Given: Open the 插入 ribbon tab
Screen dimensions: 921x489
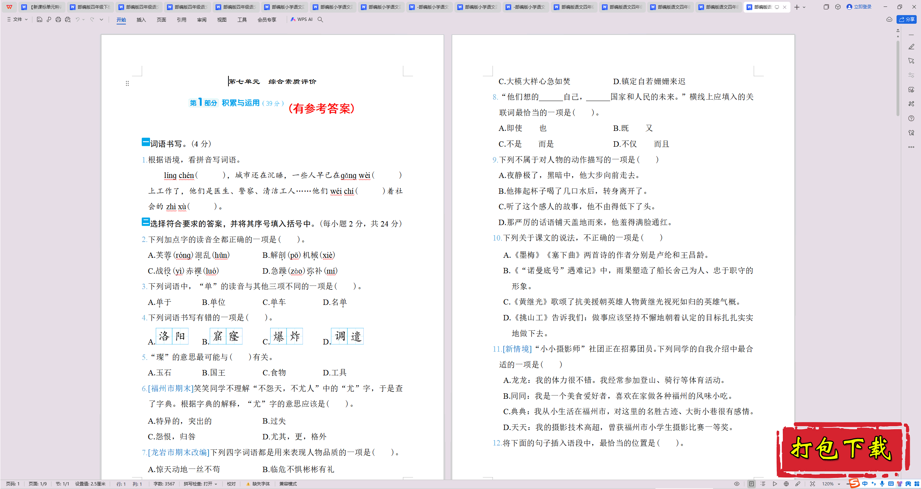Looking at the screenshot, I should 141,20.
